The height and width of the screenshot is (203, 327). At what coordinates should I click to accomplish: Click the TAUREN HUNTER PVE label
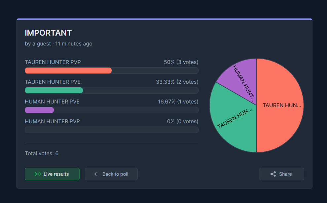53,82
